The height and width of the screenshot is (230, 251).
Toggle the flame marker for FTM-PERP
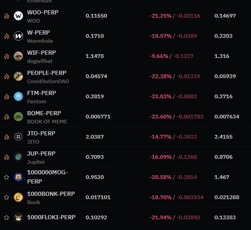point(7,97)
